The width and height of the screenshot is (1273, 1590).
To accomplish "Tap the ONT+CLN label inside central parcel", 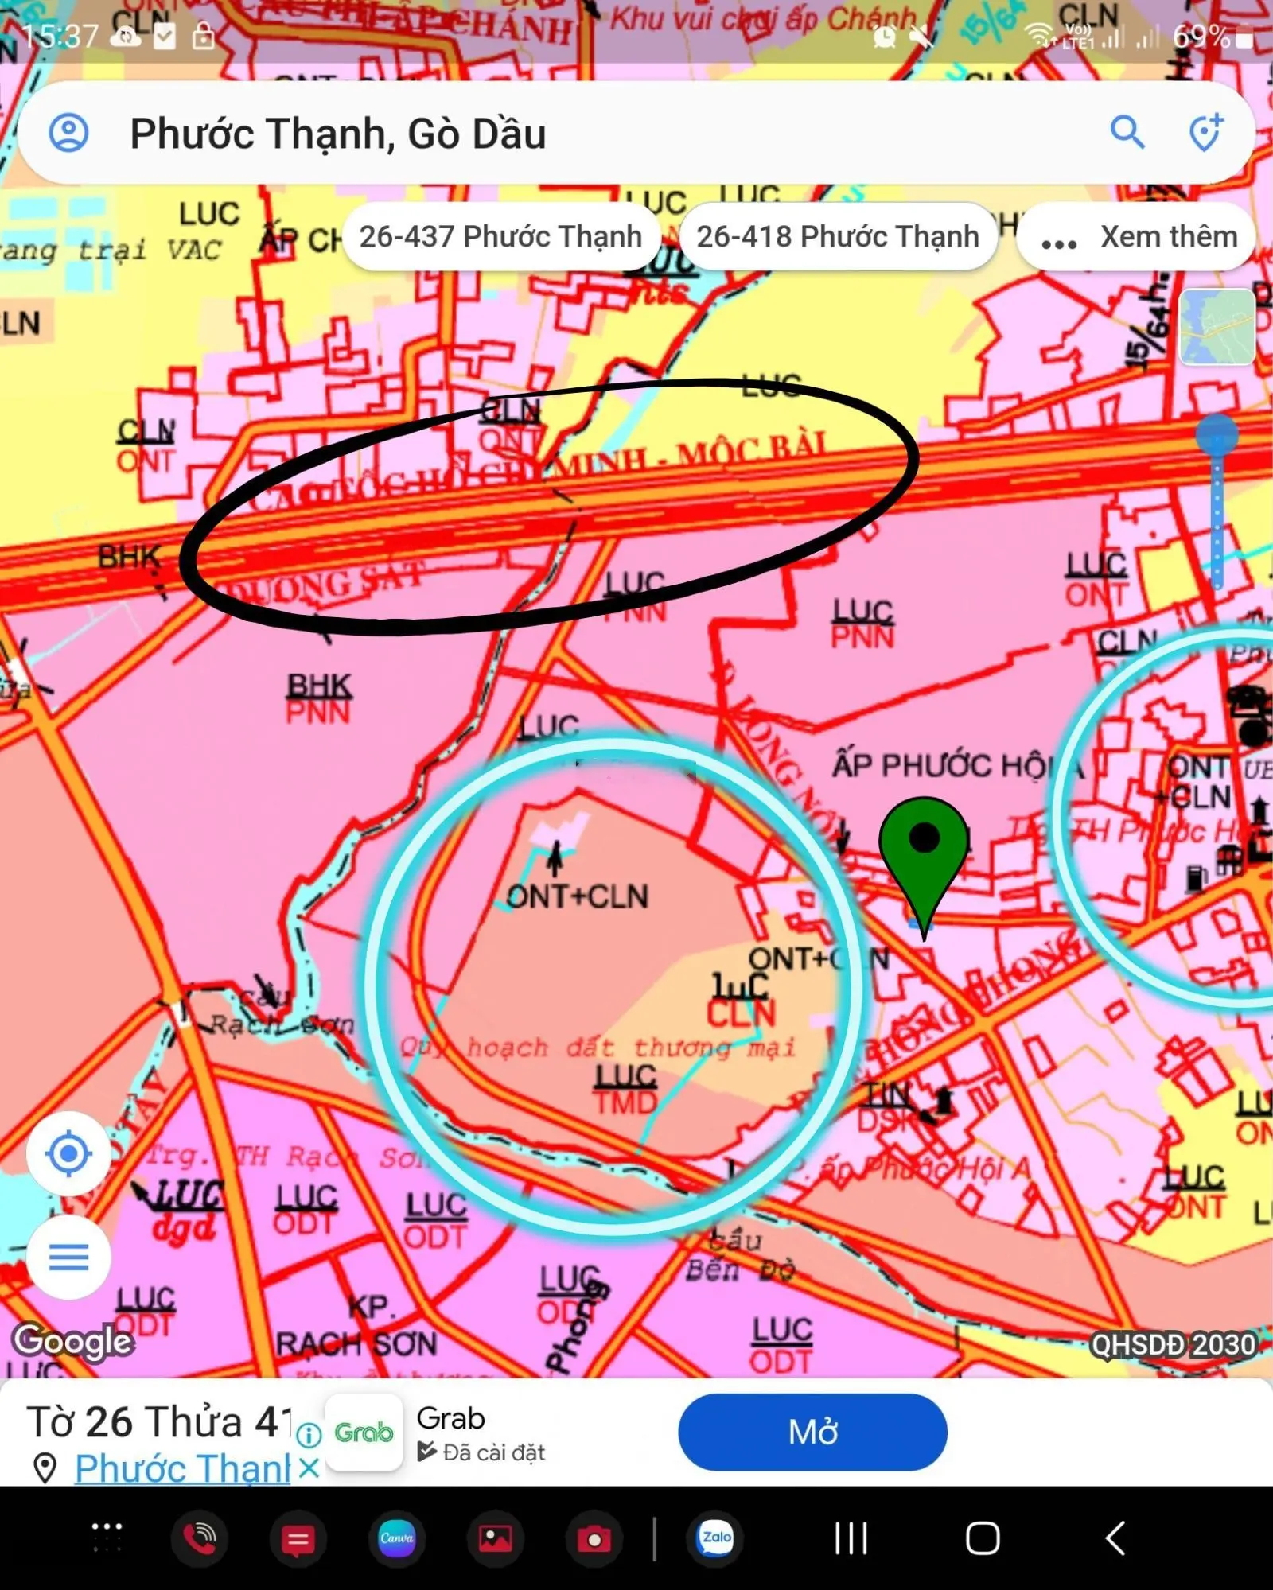I will (x=578, y=896).
